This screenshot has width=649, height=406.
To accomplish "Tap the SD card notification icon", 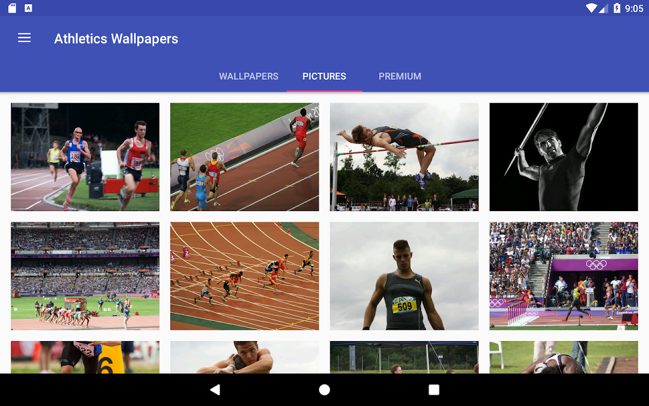I will tap(12, 8).
